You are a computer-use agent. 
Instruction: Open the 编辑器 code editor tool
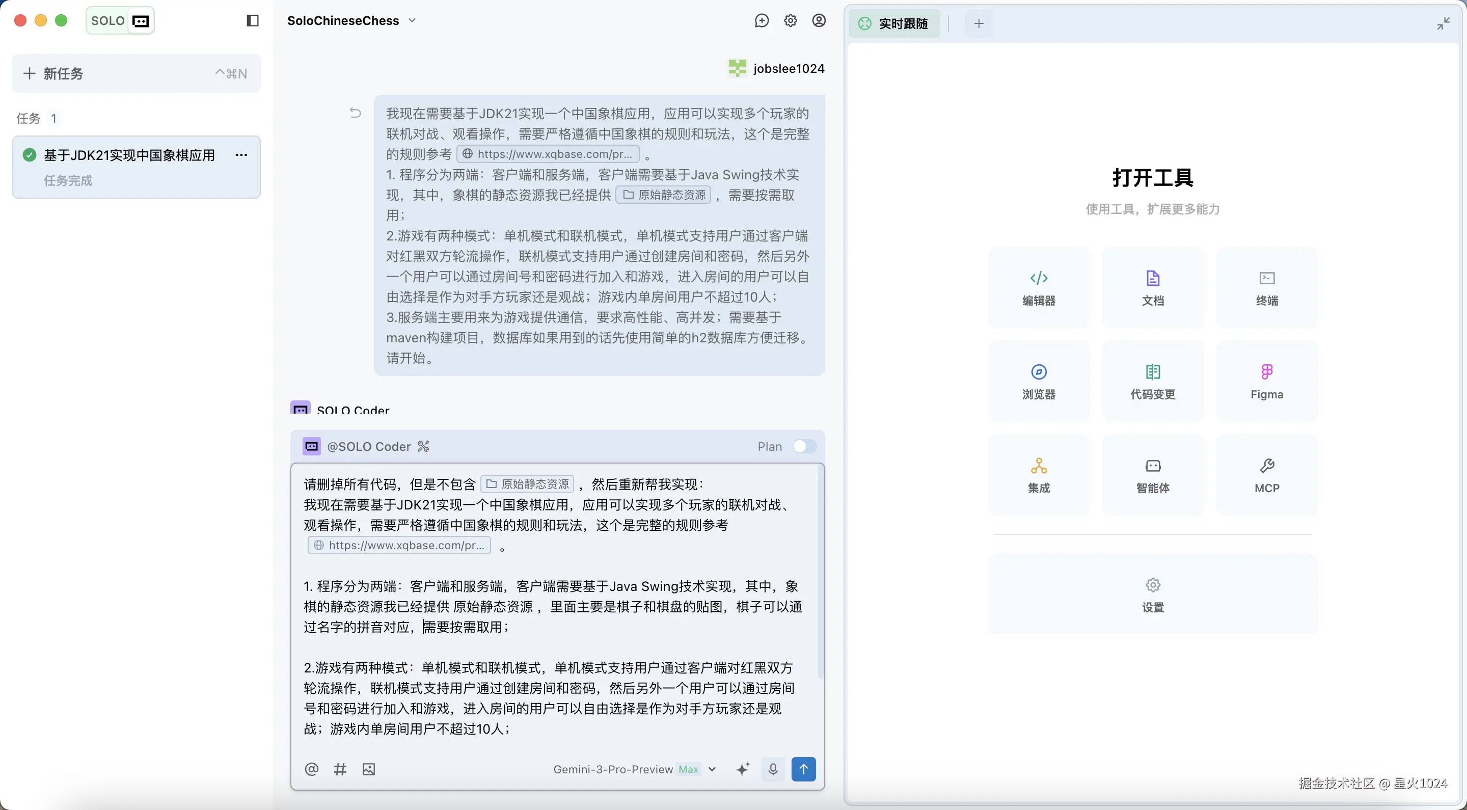tap(1039, 288)
